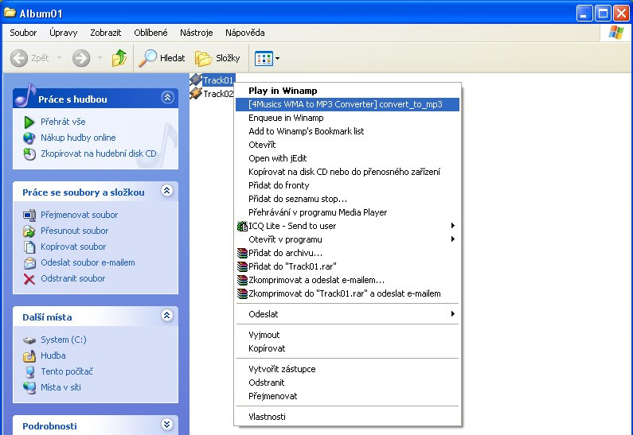Expand the Podrobnosti panel
The height and width of the screenshot is (435, 633).
click(x=167, y=424)
